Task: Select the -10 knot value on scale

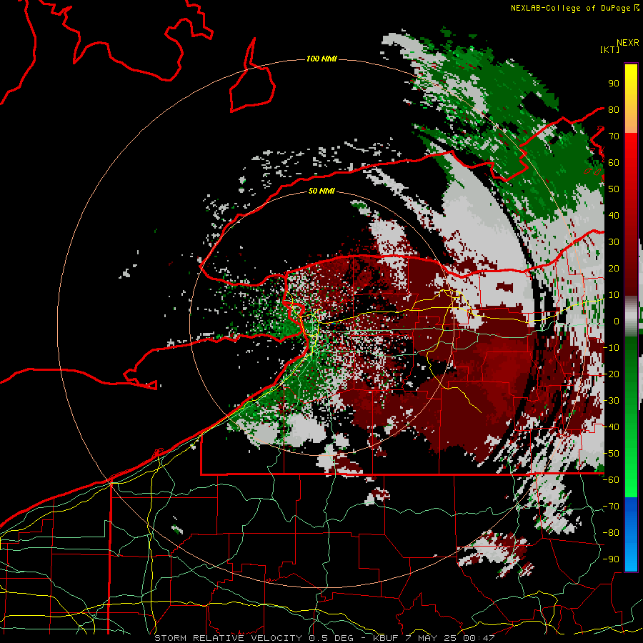Action: pos(611,348)
